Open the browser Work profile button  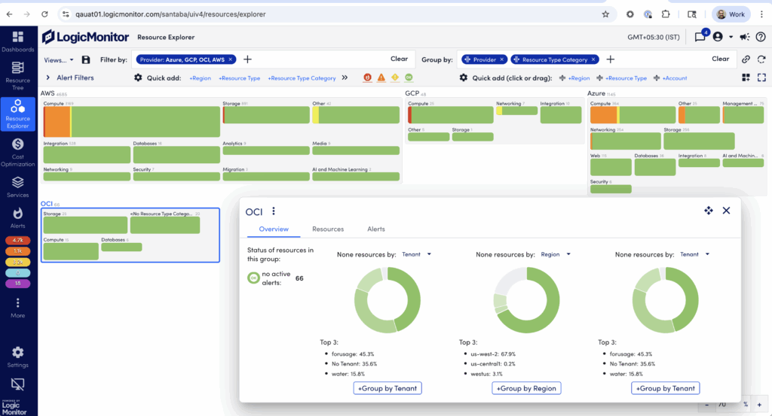(x=731, y=14)
